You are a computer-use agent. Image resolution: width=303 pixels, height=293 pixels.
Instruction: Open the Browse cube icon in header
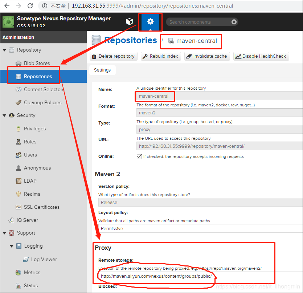(129, 21)
